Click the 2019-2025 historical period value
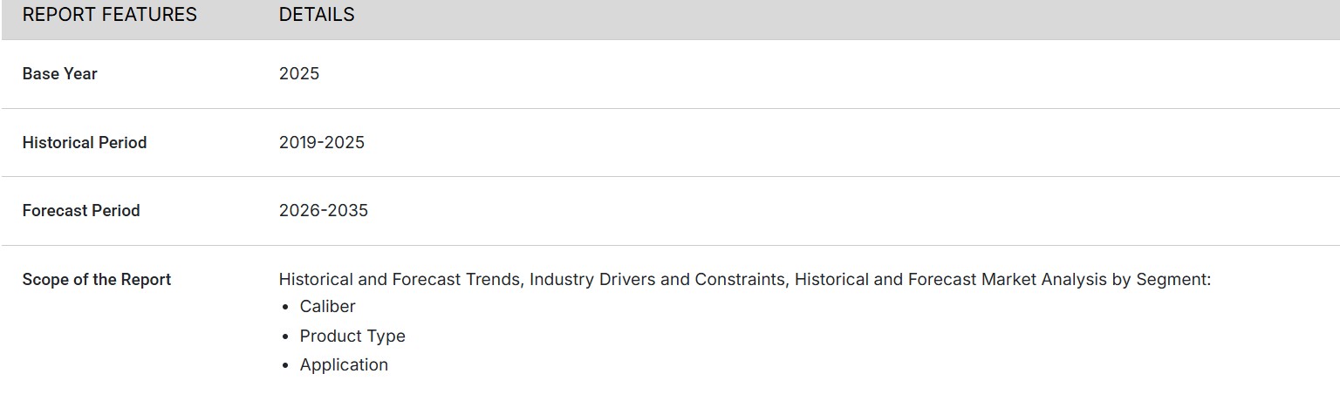 322,143
